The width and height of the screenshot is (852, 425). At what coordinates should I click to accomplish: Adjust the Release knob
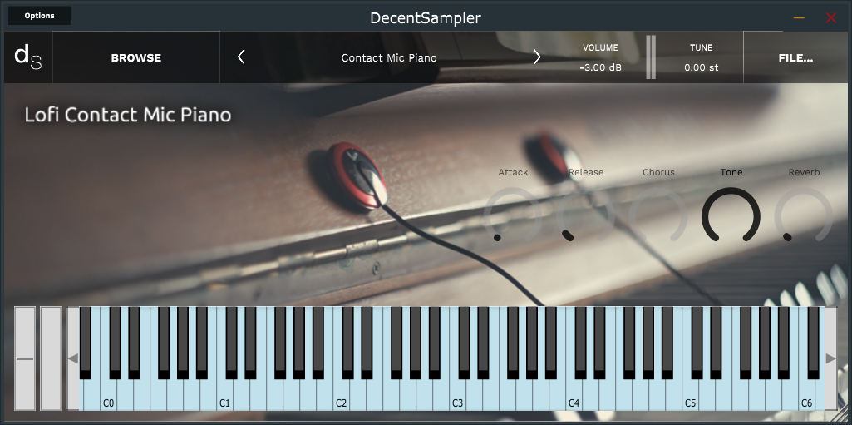(x=586, y=215)
